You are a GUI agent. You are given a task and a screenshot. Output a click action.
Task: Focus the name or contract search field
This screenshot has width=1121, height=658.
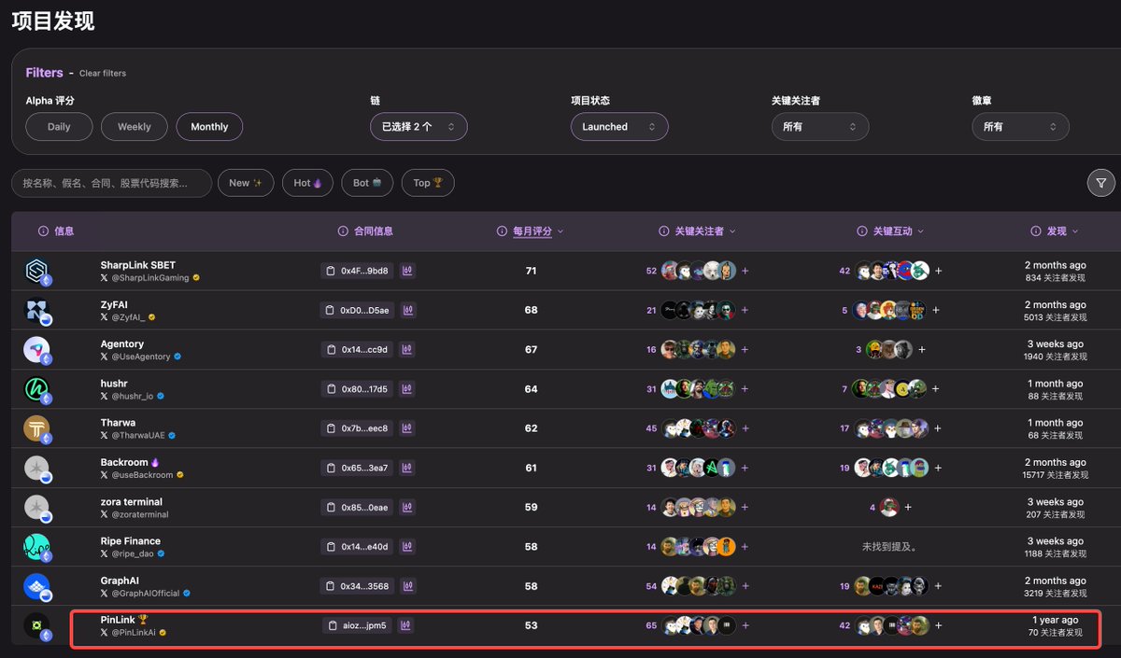click(111, 183)
